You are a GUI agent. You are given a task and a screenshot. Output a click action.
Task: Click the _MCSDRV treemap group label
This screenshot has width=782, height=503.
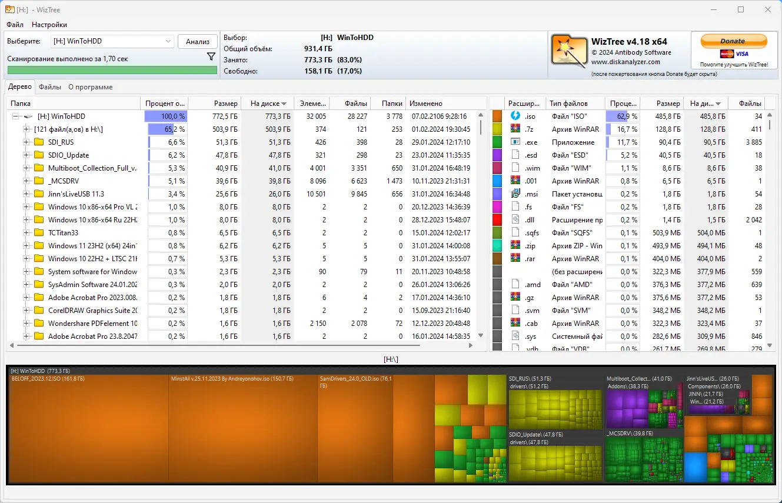click(x=630, y=434)
